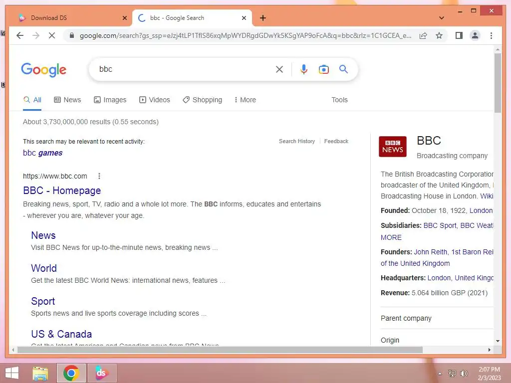This screenshot has height=383, width=511.
Task: Open the BBC - Homepage result
Action: tap(62, 191)
